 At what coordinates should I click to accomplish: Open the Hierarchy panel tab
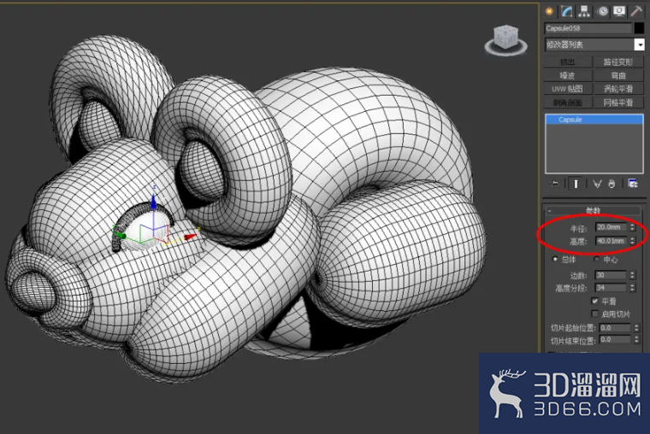point(584,11)
